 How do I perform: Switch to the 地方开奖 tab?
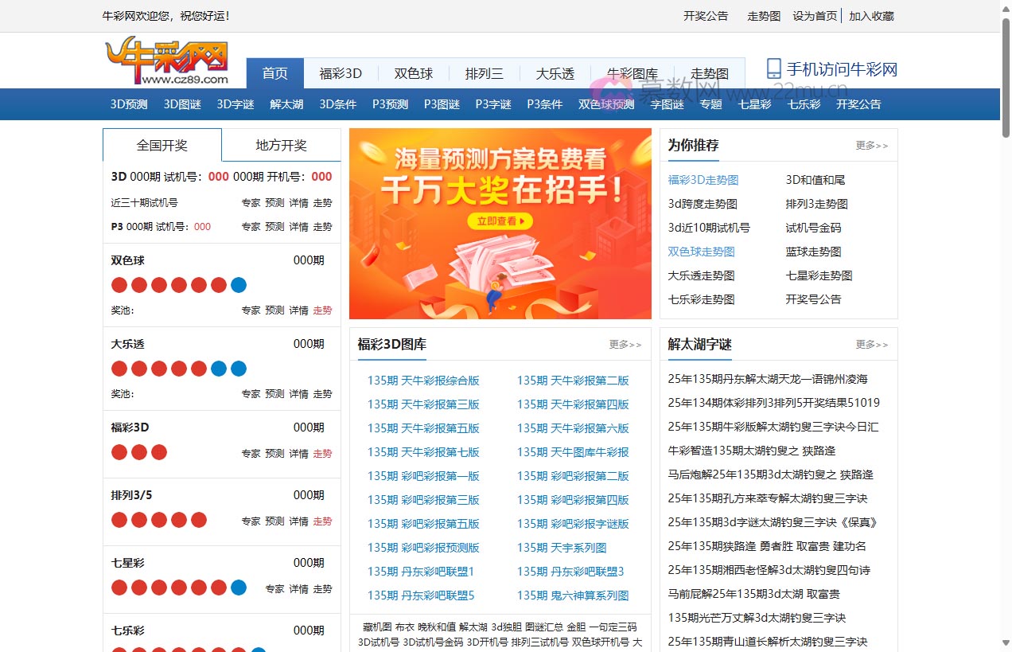pyautogui.click(x=282, y=145)
